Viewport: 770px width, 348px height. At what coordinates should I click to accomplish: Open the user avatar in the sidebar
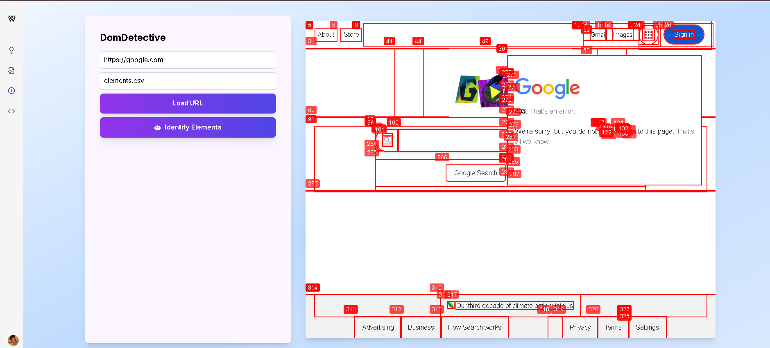point(13,340)
